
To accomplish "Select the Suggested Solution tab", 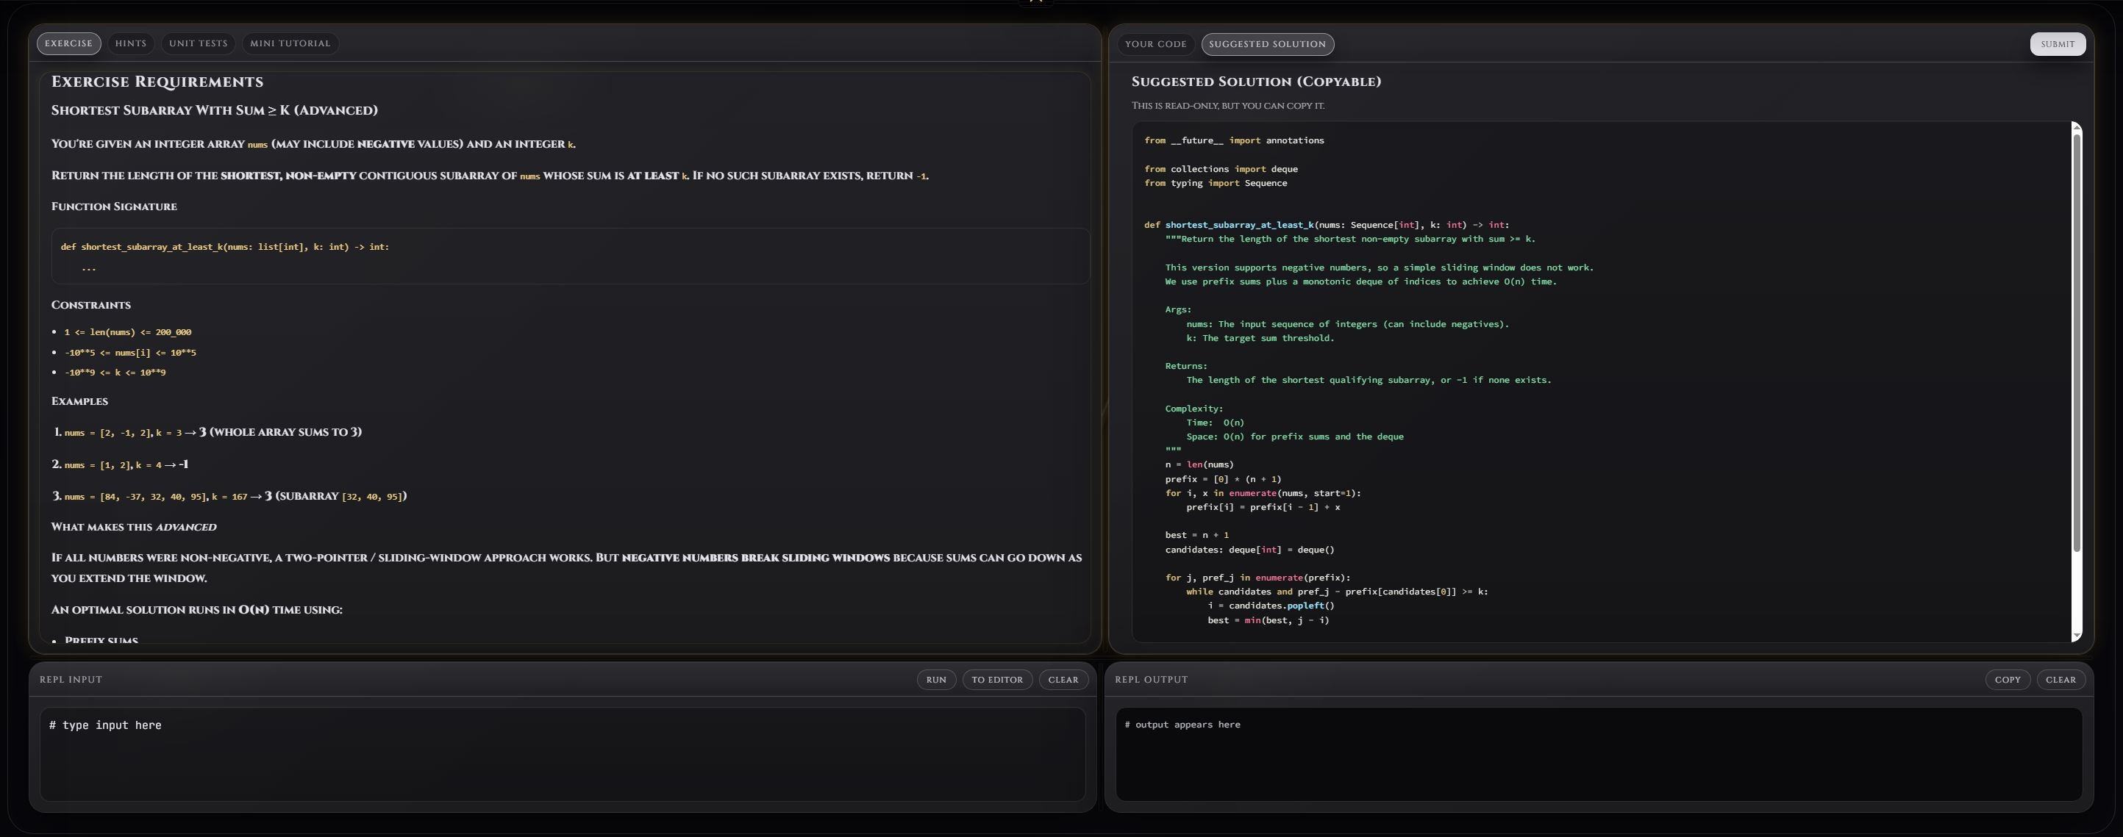I will [1268, 45].
